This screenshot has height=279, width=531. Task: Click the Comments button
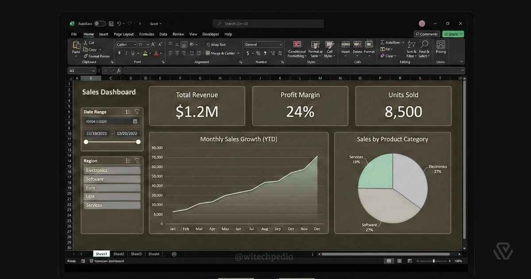(x=427, y=34)
